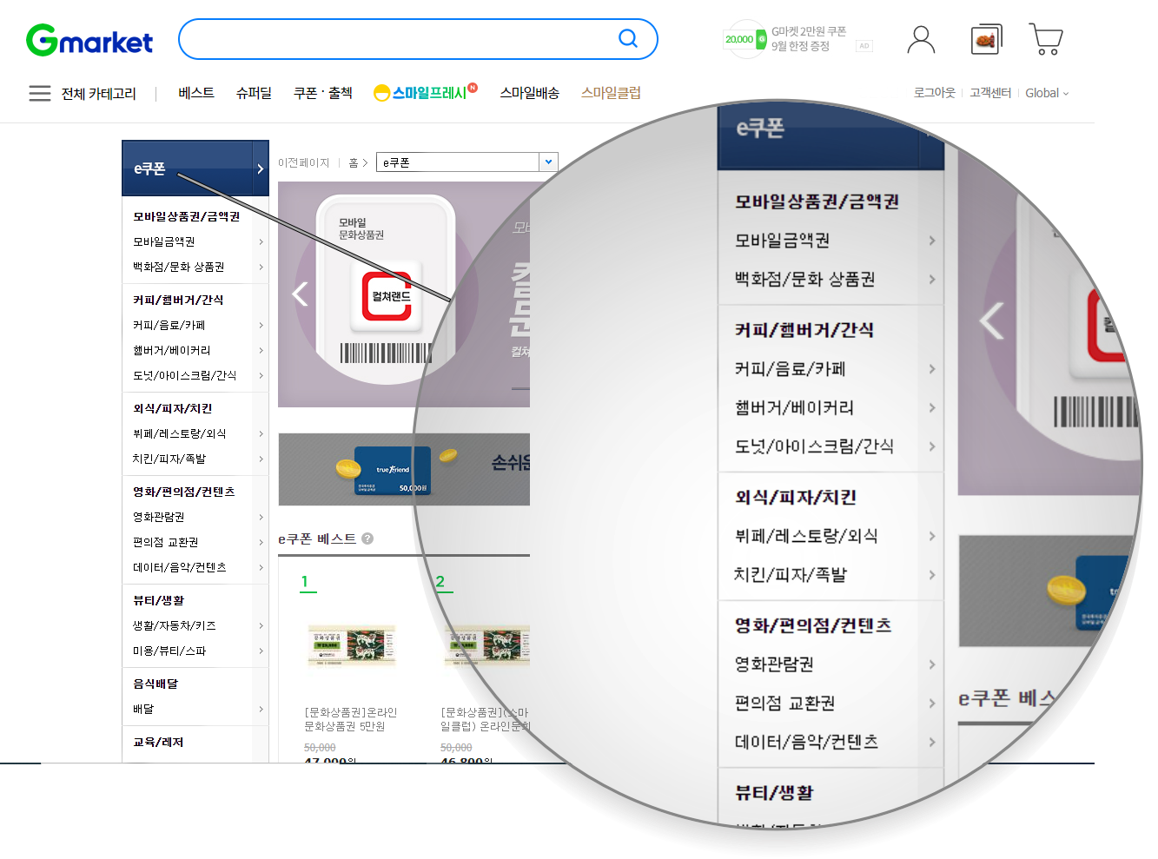
Task: Click the 로그아웃 link
Action: [934, 93]
